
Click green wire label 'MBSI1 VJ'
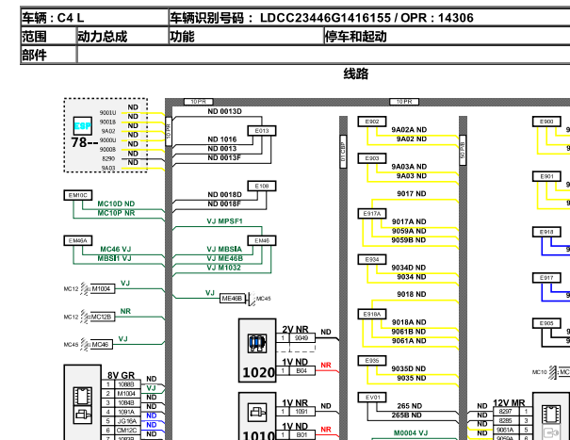point(115,258)
